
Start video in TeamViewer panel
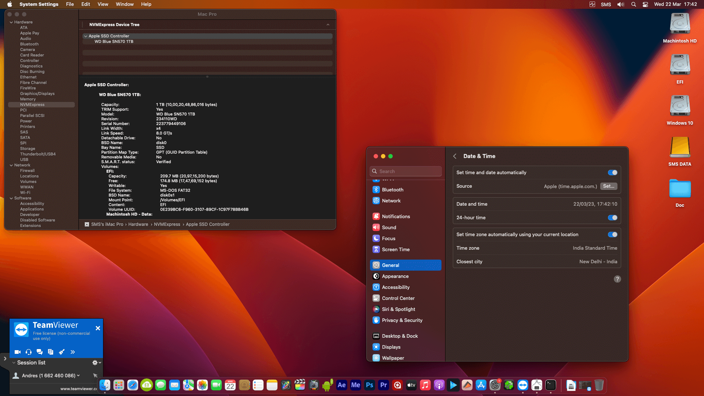(x=17, y=352)
